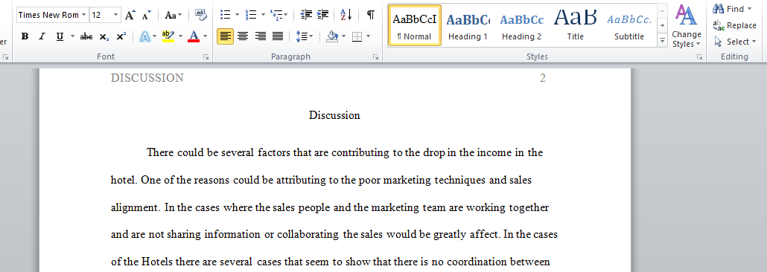Select Justify alignment
This screenshot has height=272, width=767.
(x=278, y=36)
